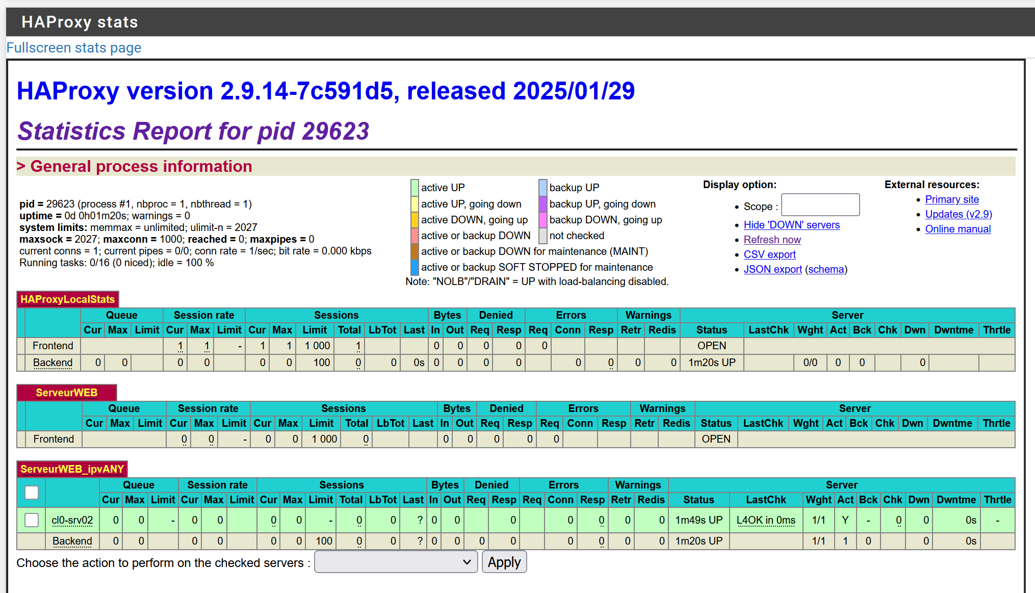
Task: Click the ServeurWEB_ipvANY proxy title
Action: click(x=72, y=469)
